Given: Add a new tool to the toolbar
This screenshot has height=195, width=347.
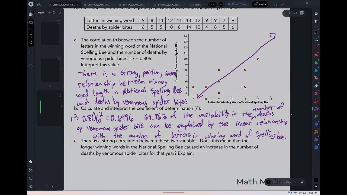Looking at the screenshot, I should click(316, 180).
